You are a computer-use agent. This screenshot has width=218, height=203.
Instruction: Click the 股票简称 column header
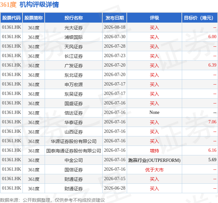[x=34, y=18]
